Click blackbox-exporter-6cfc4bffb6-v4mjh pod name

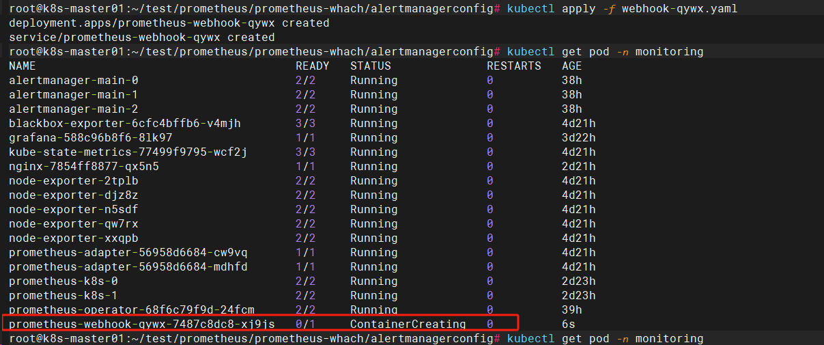pos(125,124)
